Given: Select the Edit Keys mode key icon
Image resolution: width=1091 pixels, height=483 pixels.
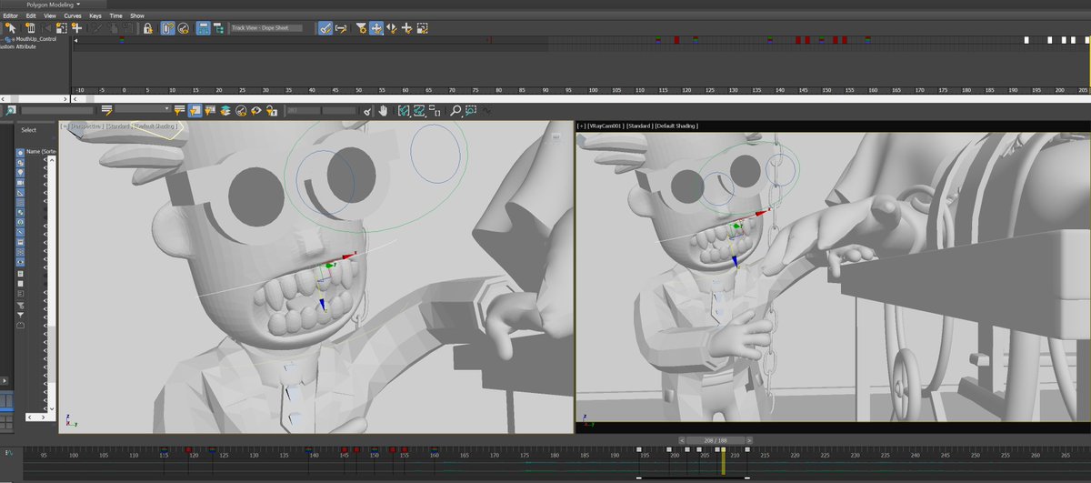Looking at the screenshot, I should [x=325, y=28].
